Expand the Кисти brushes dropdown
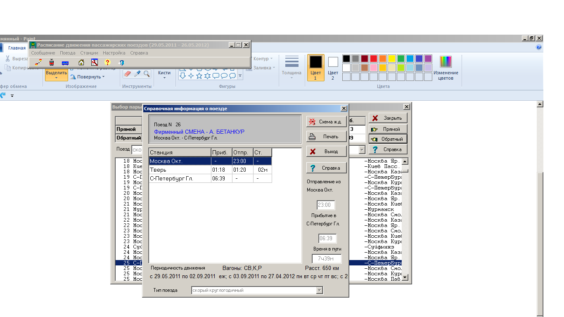Screen dimensions: 564x317 pyautogui.click(x=164, y=74)
